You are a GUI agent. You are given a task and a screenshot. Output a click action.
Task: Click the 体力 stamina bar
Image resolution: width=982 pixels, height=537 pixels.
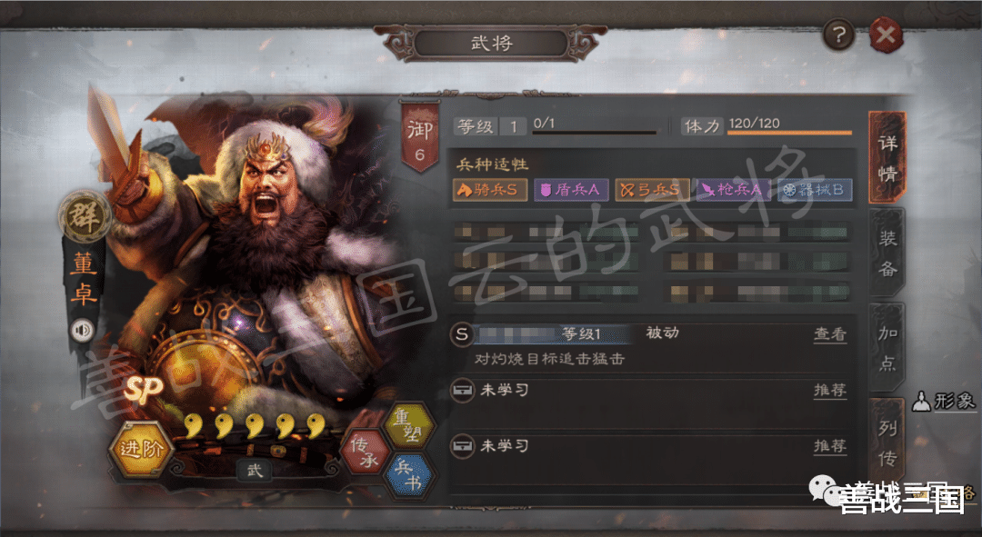click(x=790, y=132)
